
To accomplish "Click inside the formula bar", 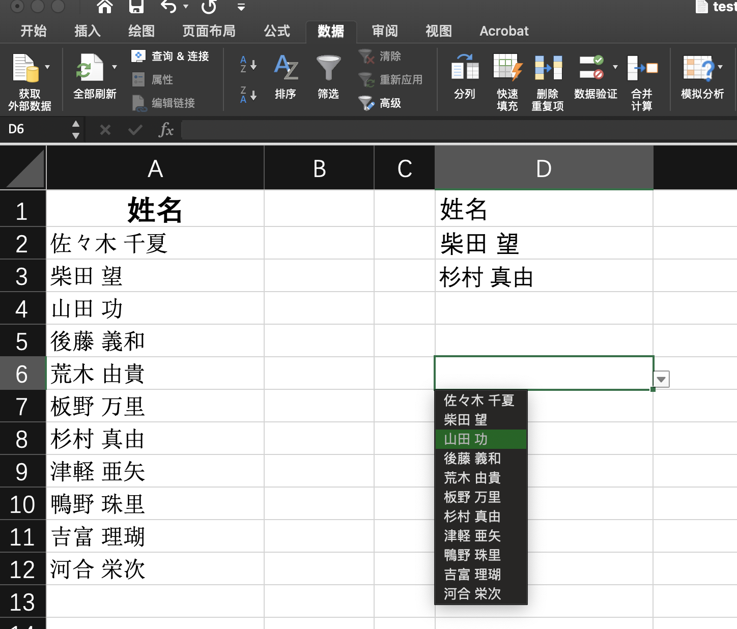I will click(x=356, y=130).
